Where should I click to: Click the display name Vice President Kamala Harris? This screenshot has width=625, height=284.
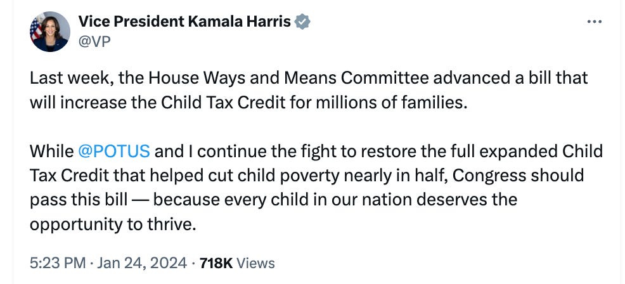[x=184, y=22]
